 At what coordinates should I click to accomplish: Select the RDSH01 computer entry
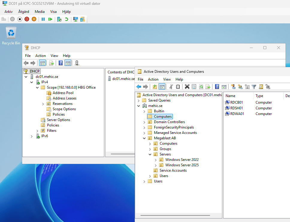(236, 108)
